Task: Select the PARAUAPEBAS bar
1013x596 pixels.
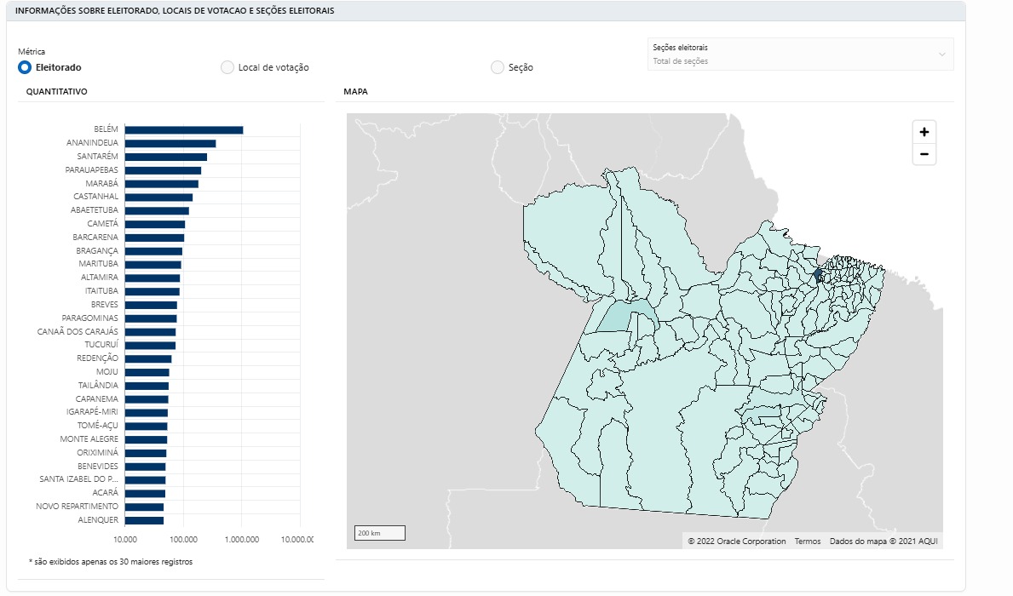Action: click(163, 170)
